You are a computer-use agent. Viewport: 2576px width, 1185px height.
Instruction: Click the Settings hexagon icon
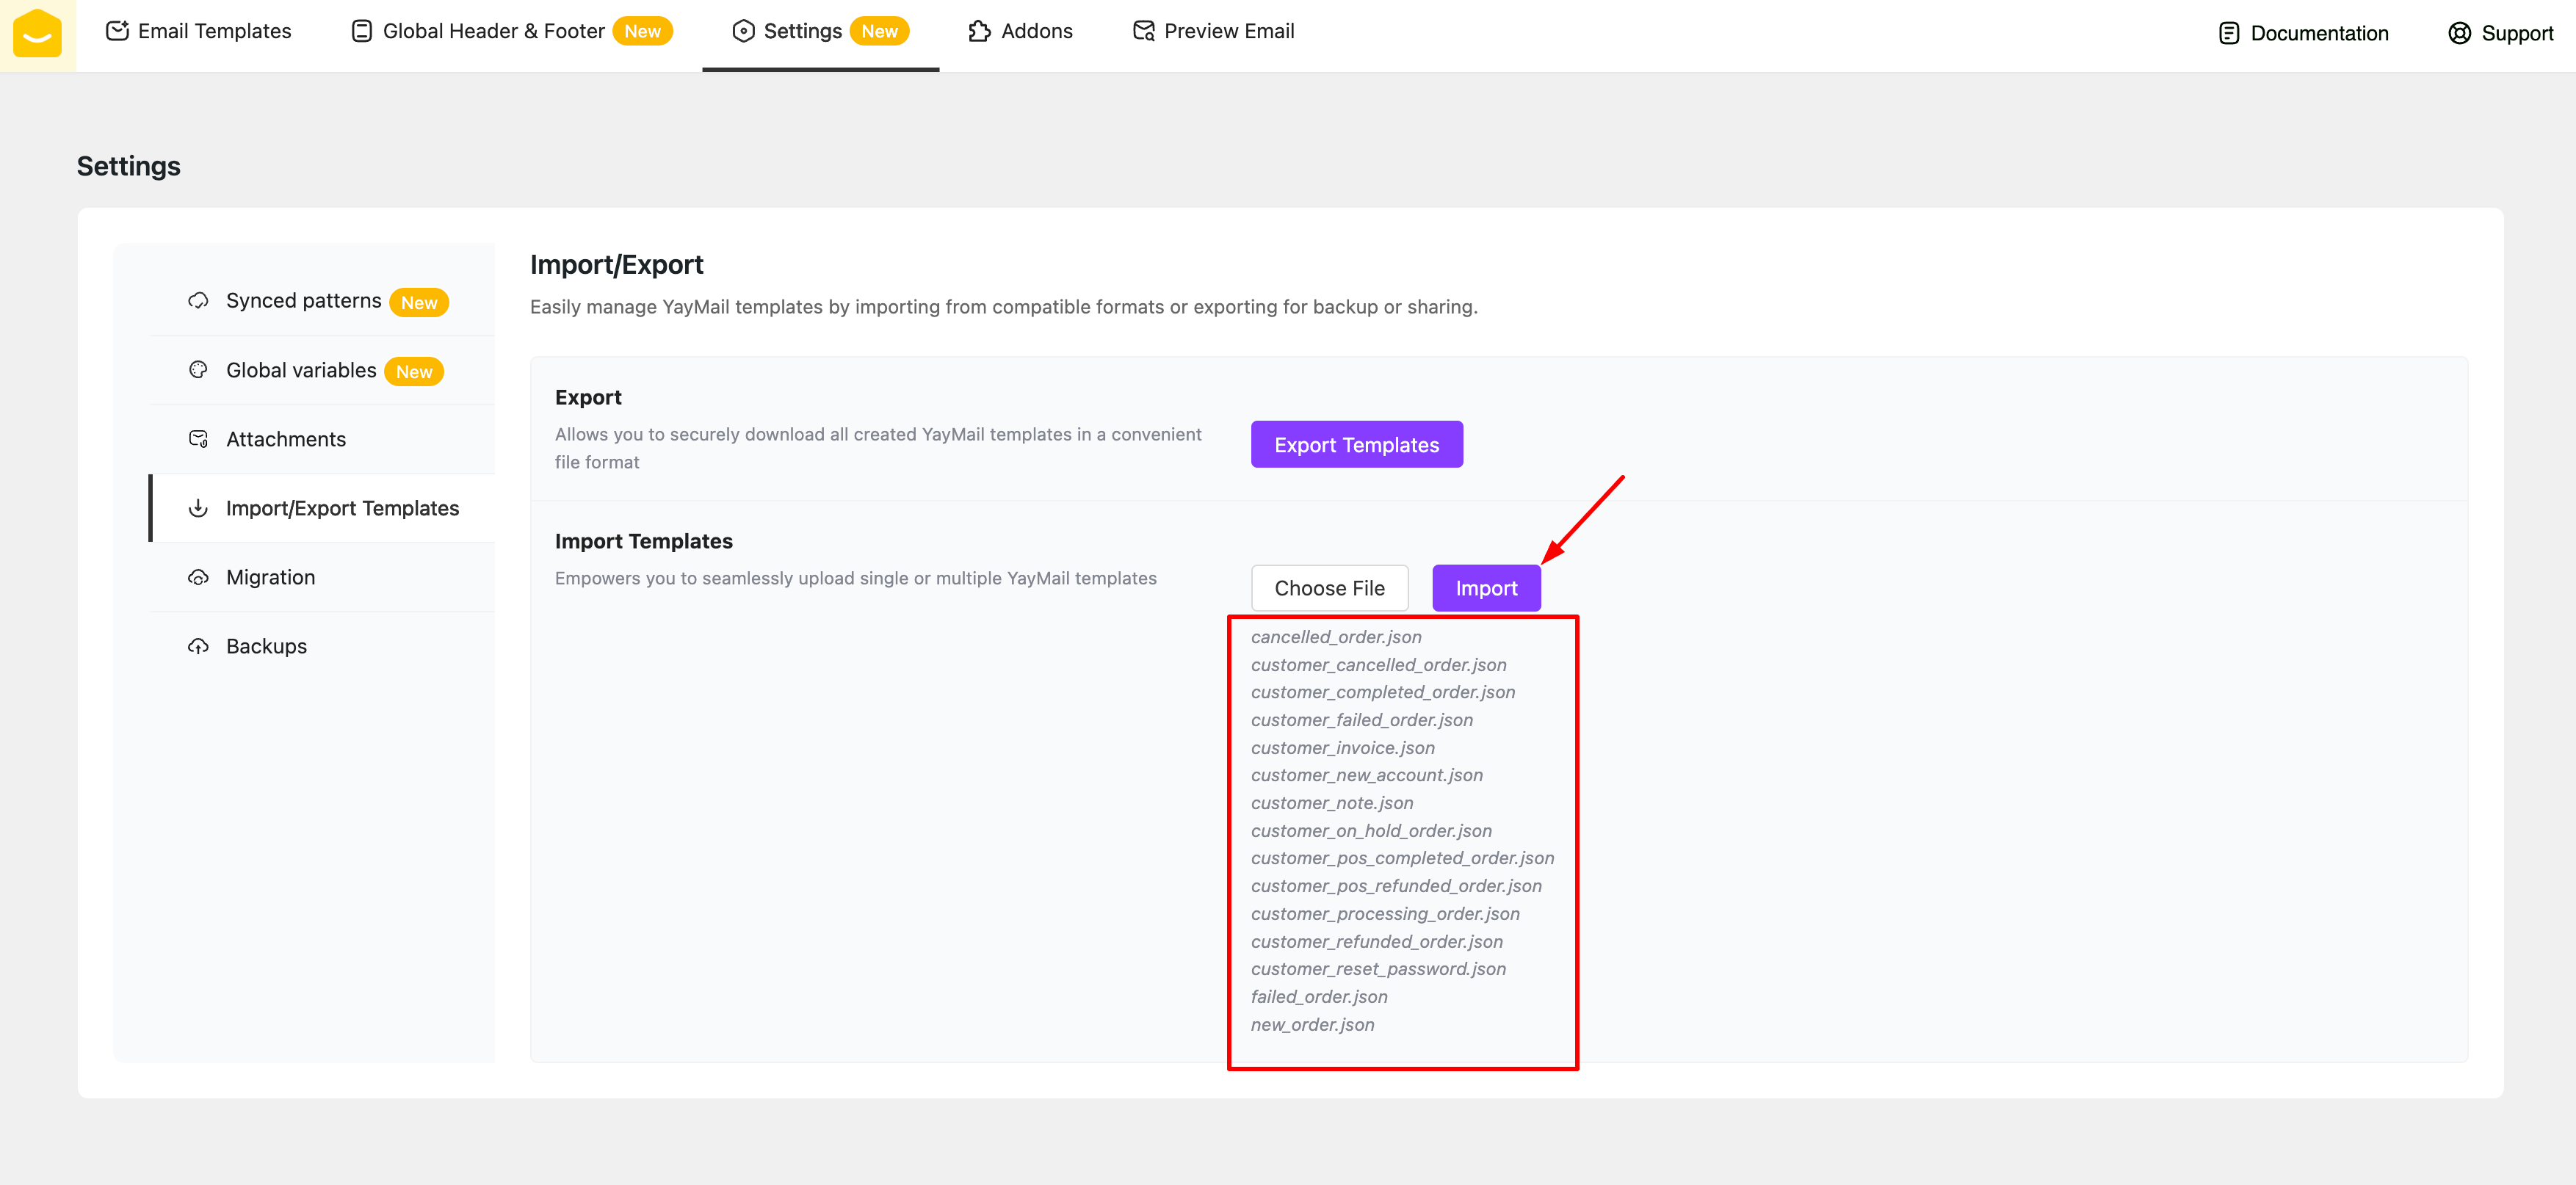743,31
